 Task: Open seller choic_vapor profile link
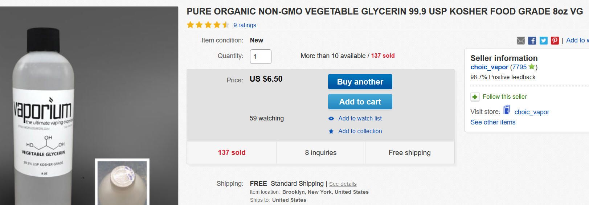tap(489, 67)
